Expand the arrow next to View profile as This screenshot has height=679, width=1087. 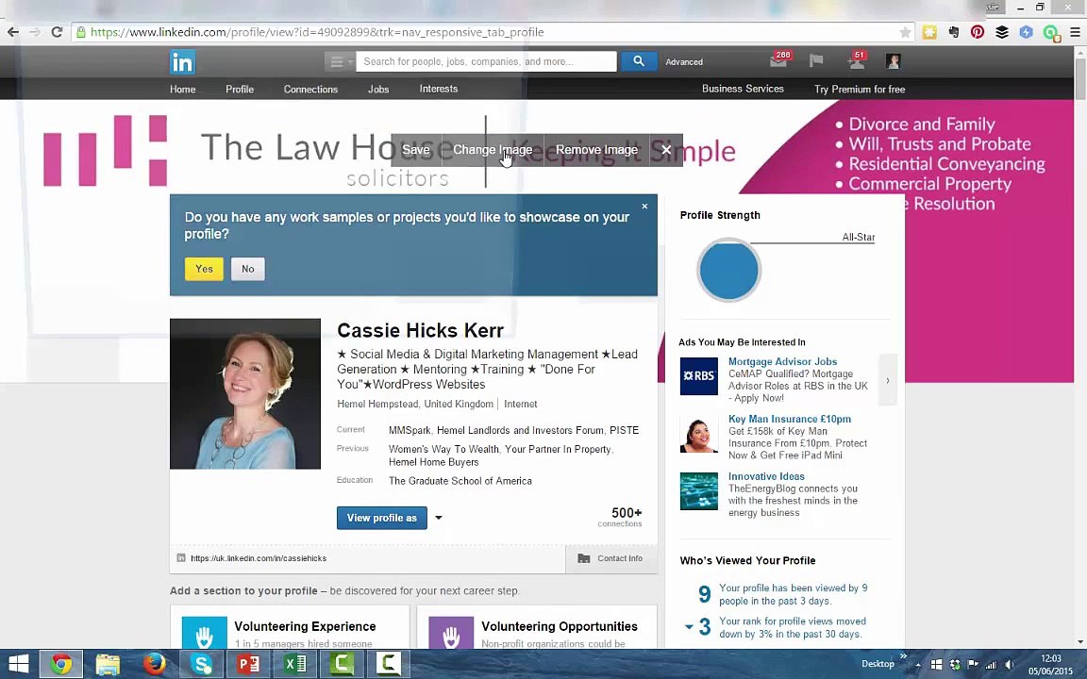(438, 518)
